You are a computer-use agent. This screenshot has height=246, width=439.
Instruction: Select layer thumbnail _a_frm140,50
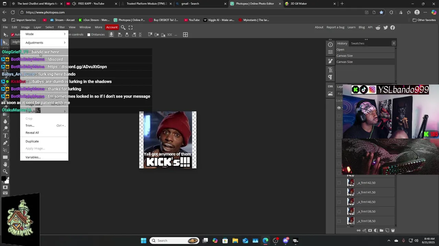(x=351, y=202)
